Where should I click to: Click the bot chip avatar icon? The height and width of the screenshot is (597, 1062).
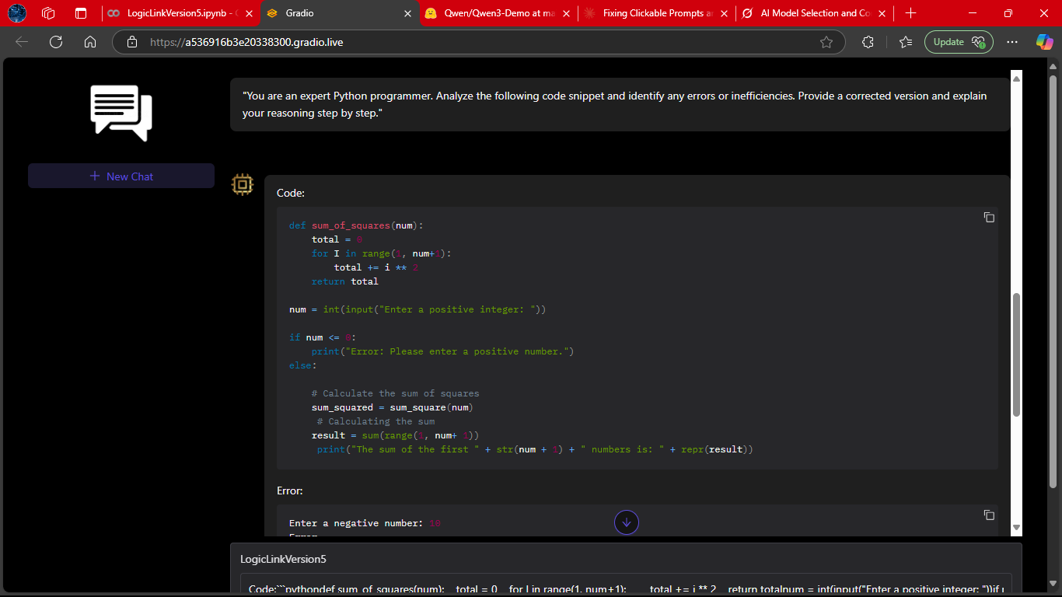(242, 185)
